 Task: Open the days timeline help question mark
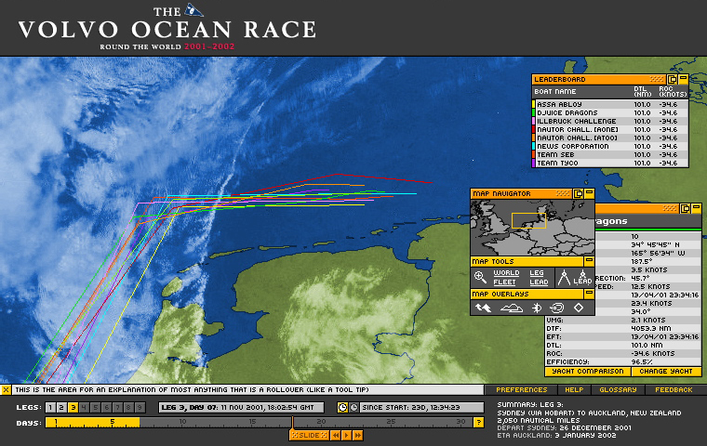[x=478, y=423]
